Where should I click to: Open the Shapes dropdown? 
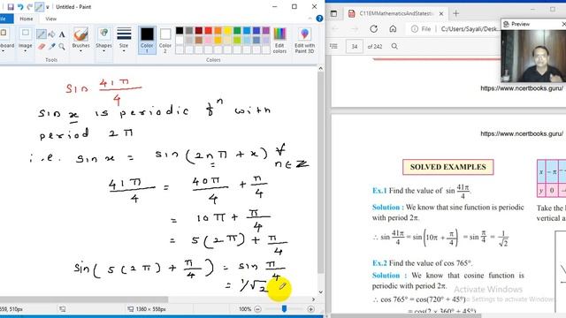click(103, 51)
